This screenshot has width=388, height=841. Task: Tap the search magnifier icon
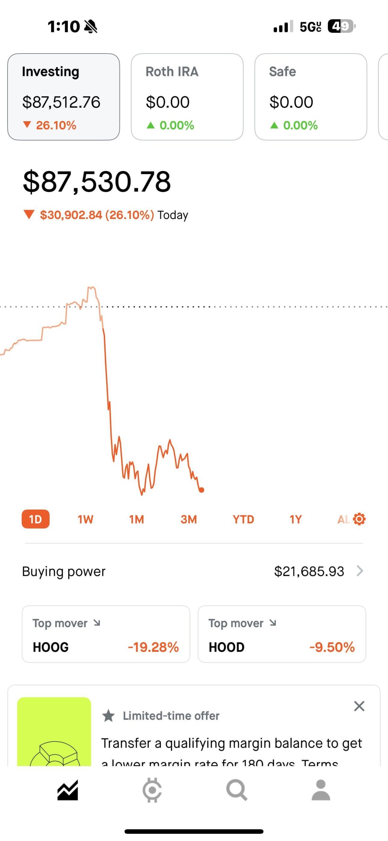pos(237,790)
